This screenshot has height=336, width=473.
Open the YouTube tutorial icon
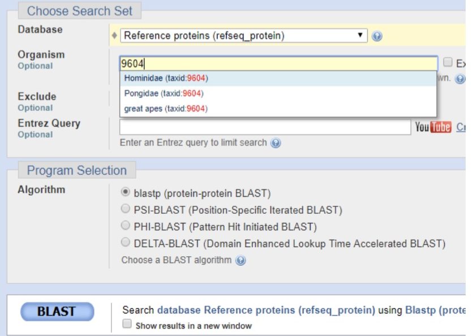tap(433, 127)
